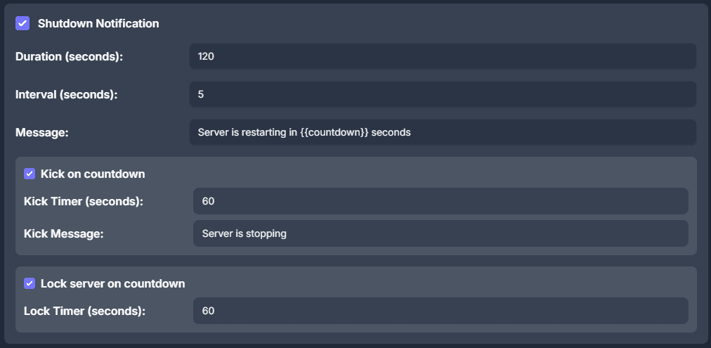
Task: Click the Shutdown Notification heading label
Action: point(98,24)
